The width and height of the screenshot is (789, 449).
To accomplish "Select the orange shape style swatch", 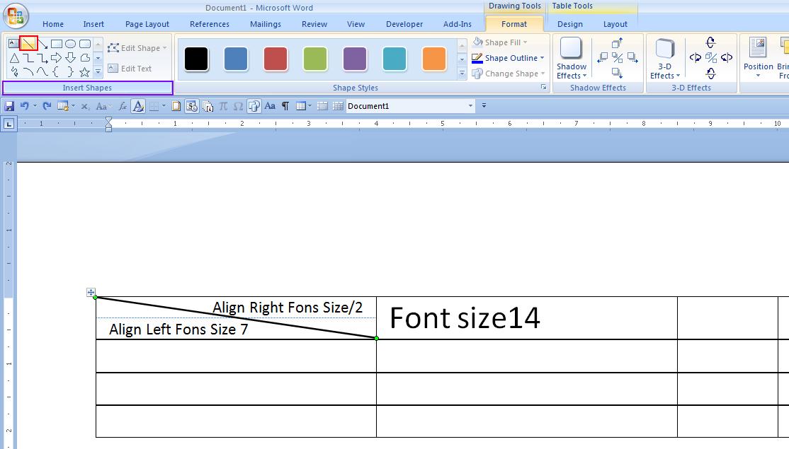I will 433,60.
